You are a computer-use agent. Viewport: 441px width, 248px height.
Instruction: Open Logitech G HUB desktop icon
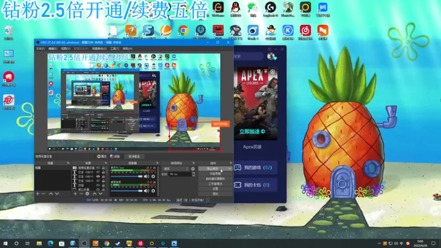pyautogui.click(x=271, y=9)
